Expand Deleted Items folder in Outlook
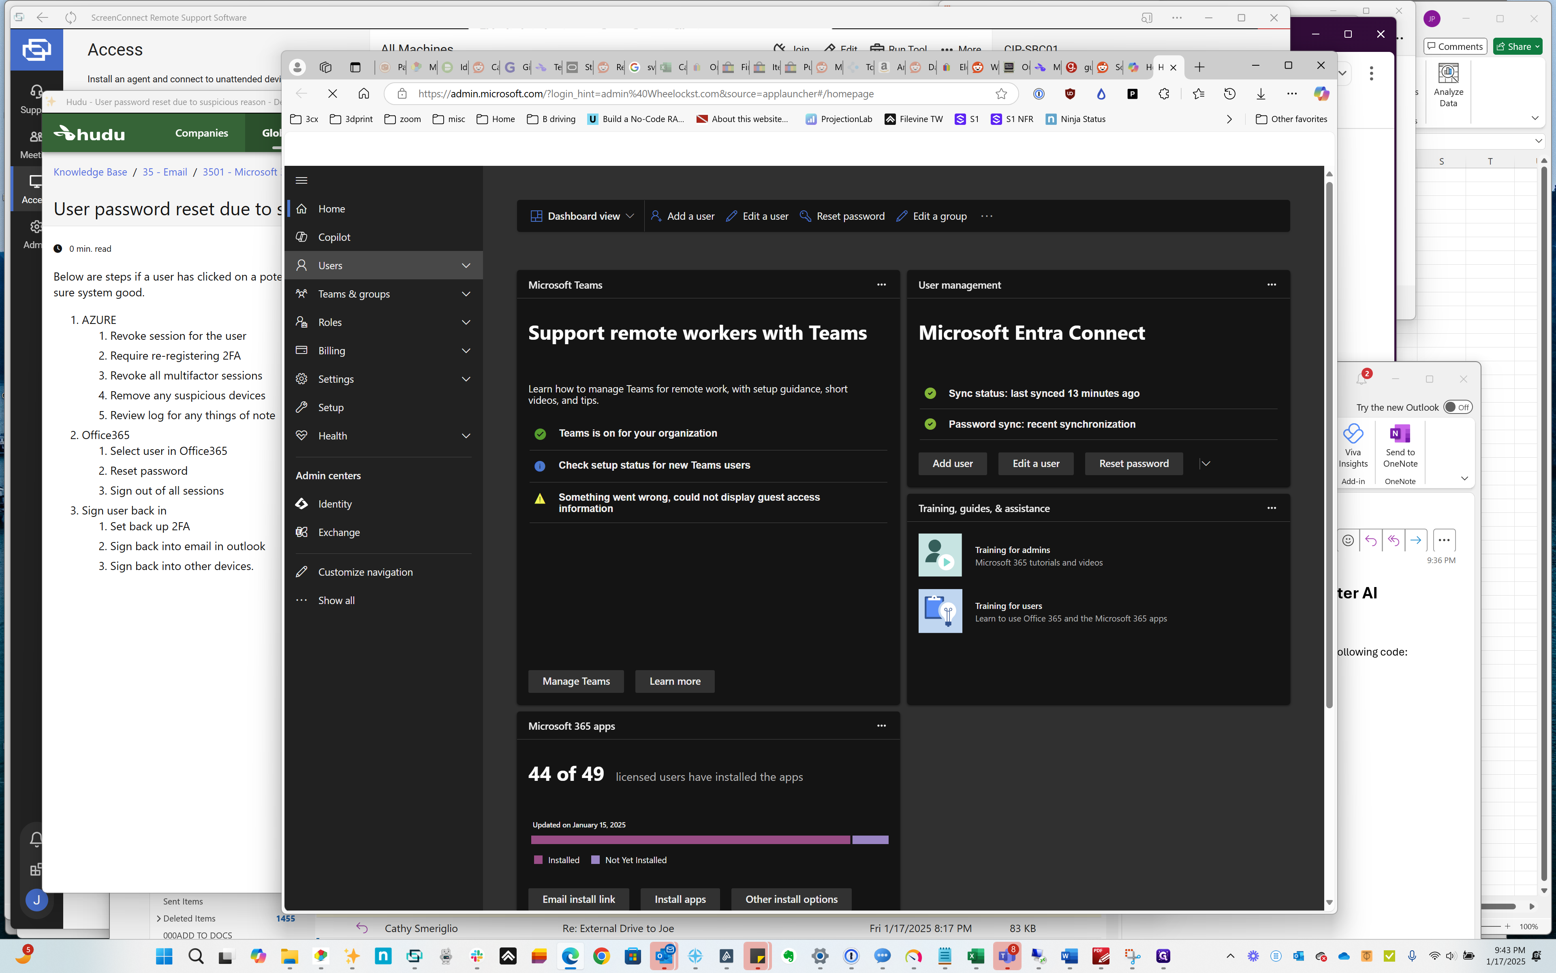Image resolution: width=1556 pixels, height=973 pixels. (158, 918)
